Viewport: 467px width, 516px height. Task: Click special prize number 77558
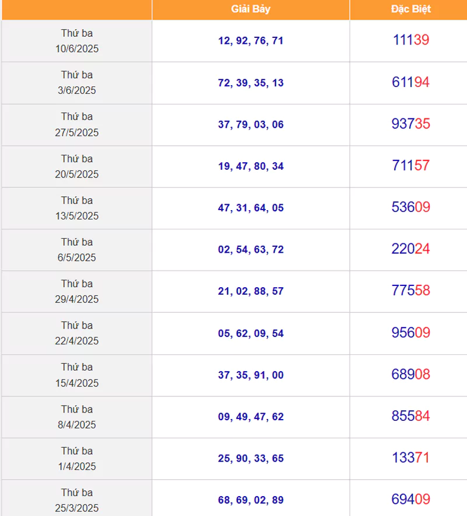(411, 290)
